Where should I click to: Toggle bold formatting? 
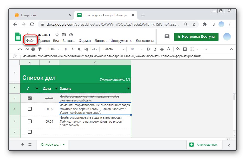pyautogui.click(x=148, y=49)
